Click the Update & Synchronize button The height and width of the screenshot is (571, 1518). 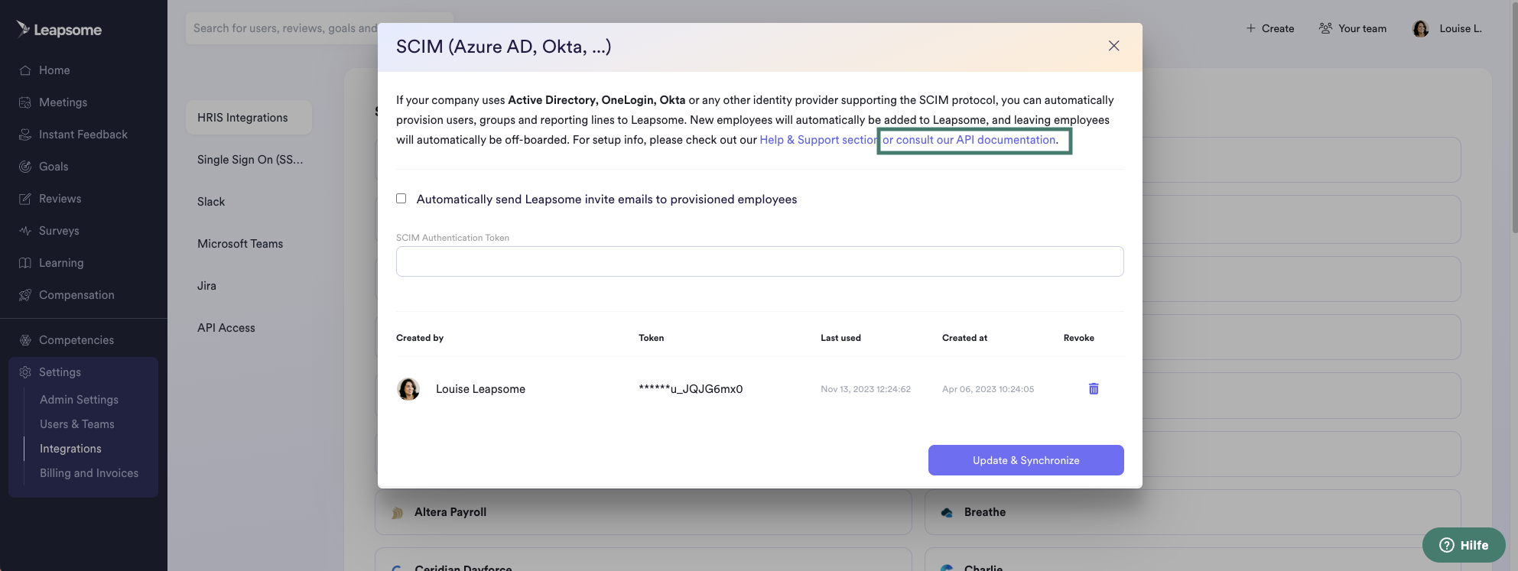(1026, 460)
